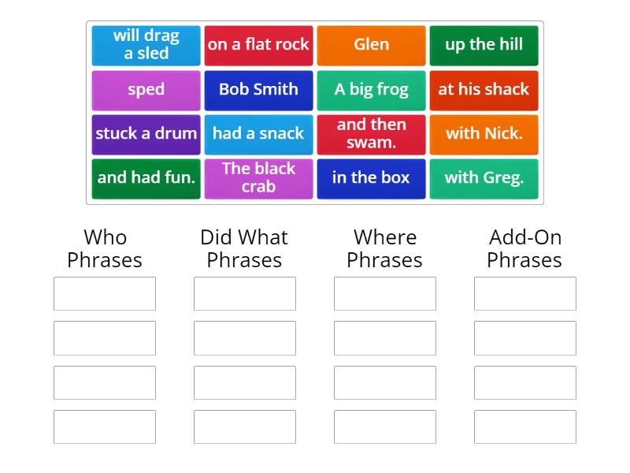Image resolution: width=630 pixels, height=473 pixels.
Task: Select the "A big frog" tile
Action: [x=371, y=89]
